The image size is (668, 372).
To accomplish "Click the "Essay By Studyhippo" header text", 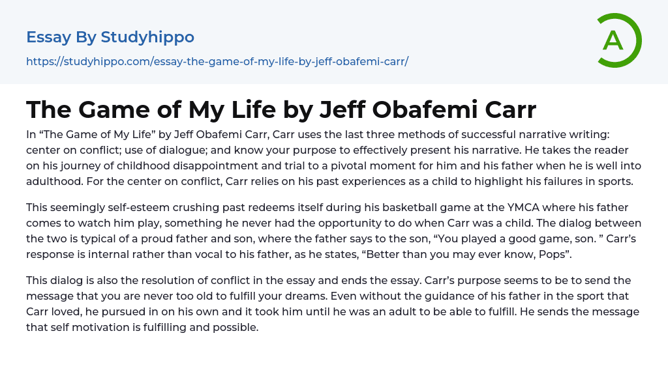I will 110,37.
